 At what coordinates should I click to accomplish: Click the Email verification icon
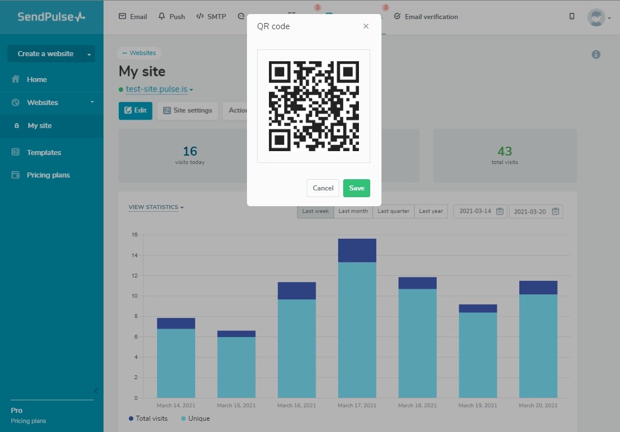tap(398, 16)
